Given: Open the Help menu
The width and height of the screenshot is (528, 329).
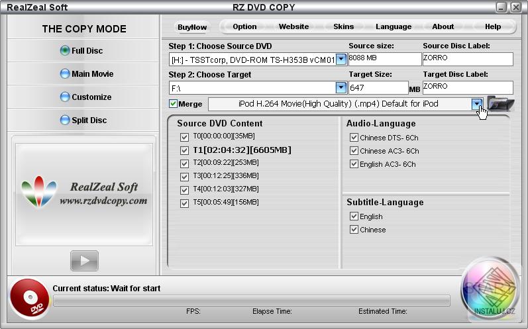Looking at the screenshot, I should 493,26.
